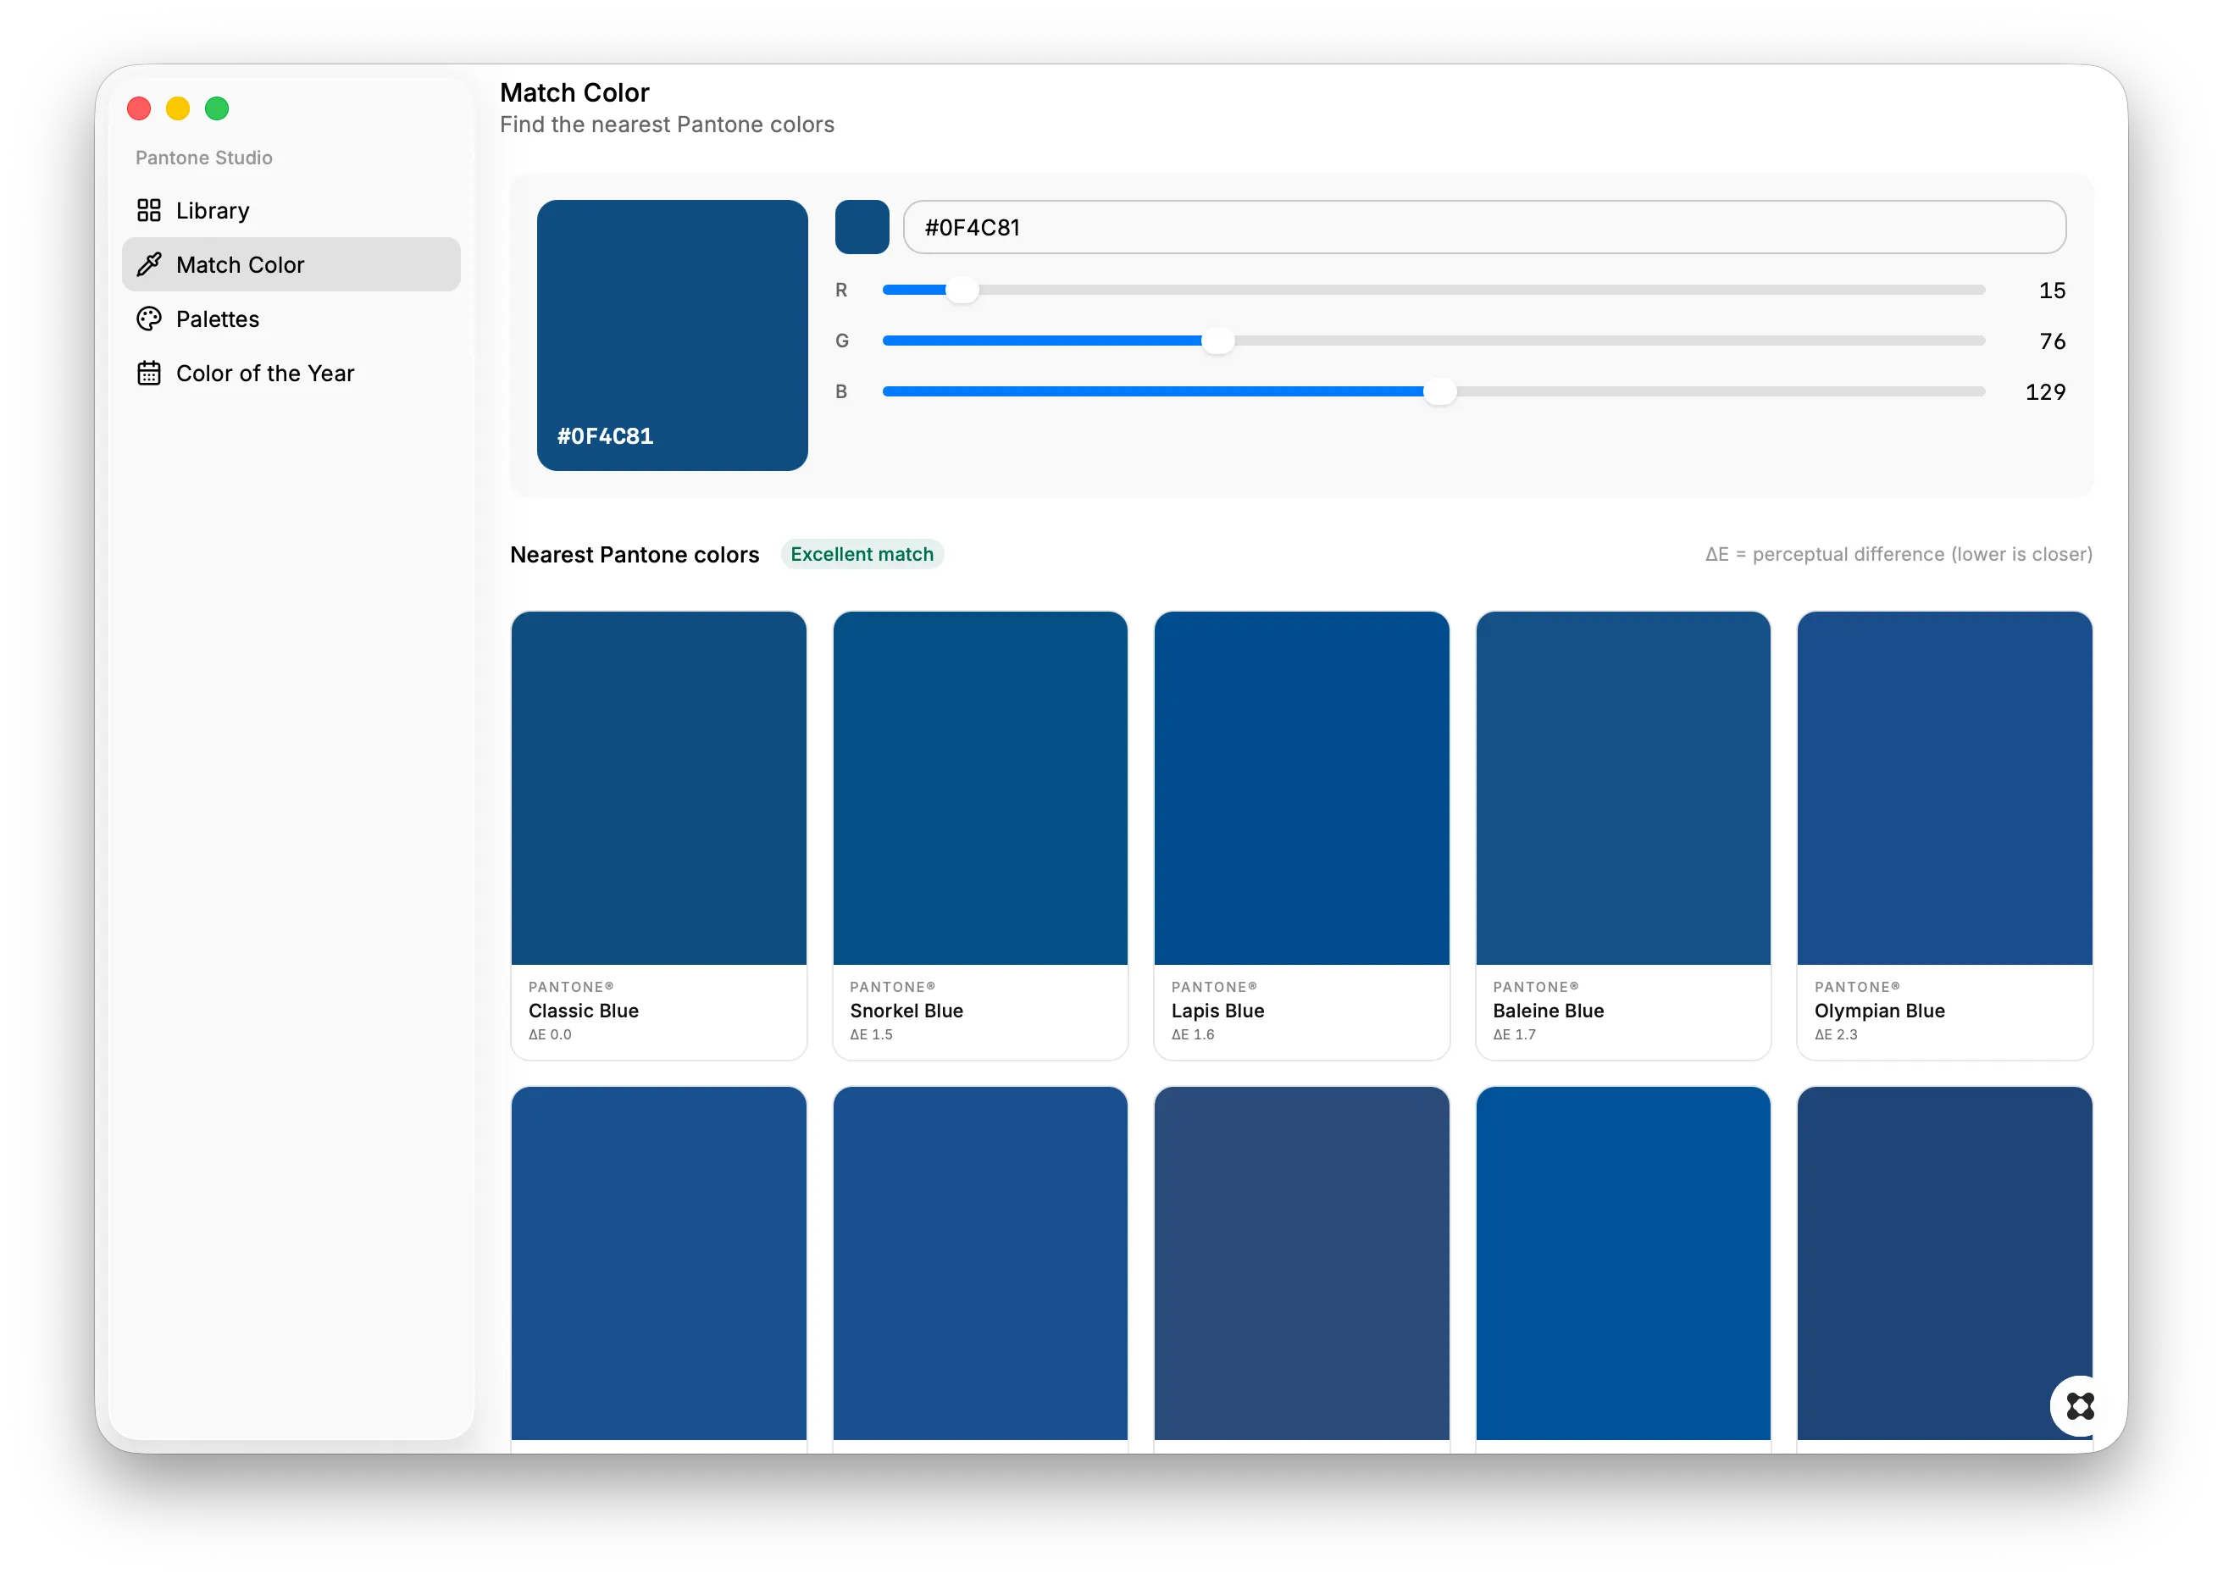Image resolution: width=2223 pixels, height=1579 pixels.
Task: Click the R channel slider handle
Action: pyautogui.click(x=962, y=290)
